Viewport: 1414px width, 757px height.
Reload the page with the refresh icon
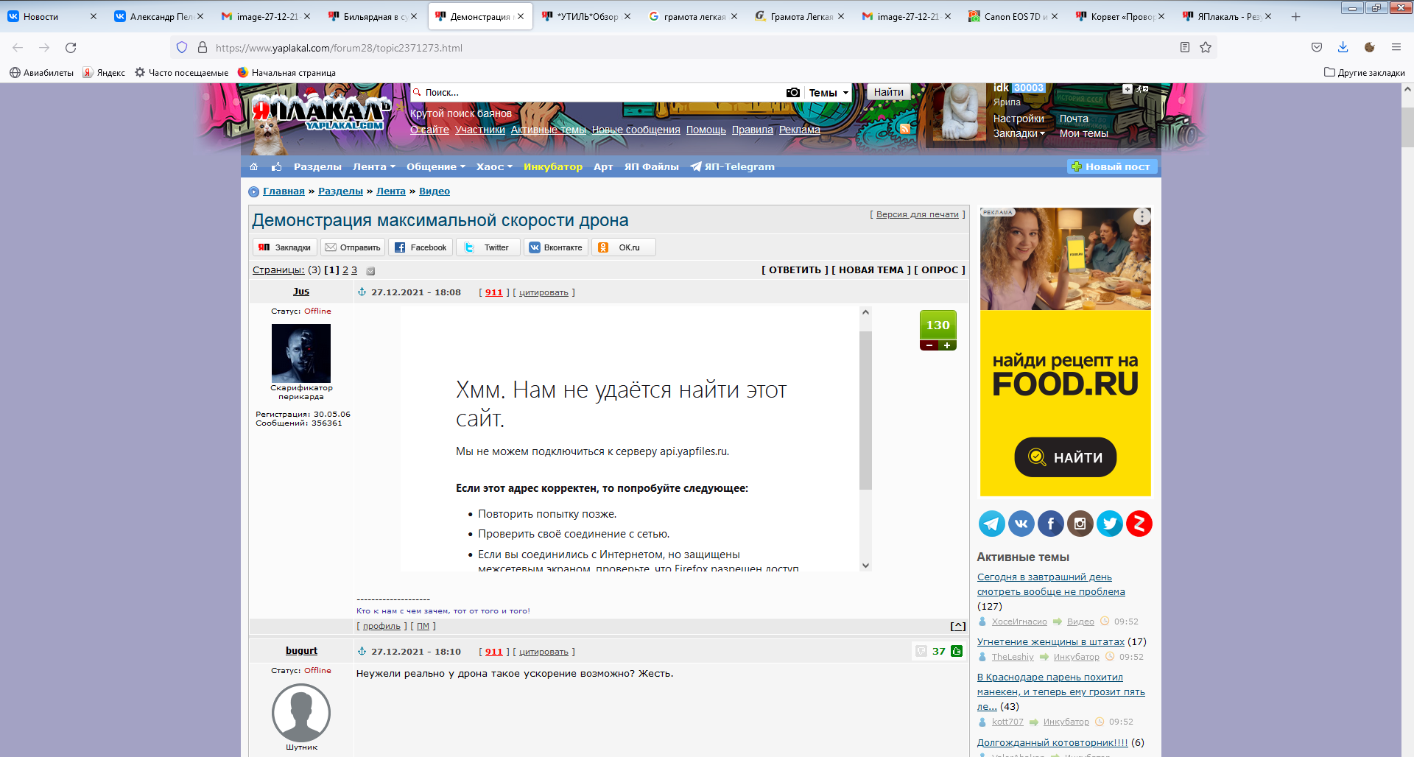71,48
